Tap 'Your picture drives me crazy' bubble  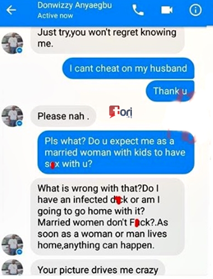[x=98, y=268]
